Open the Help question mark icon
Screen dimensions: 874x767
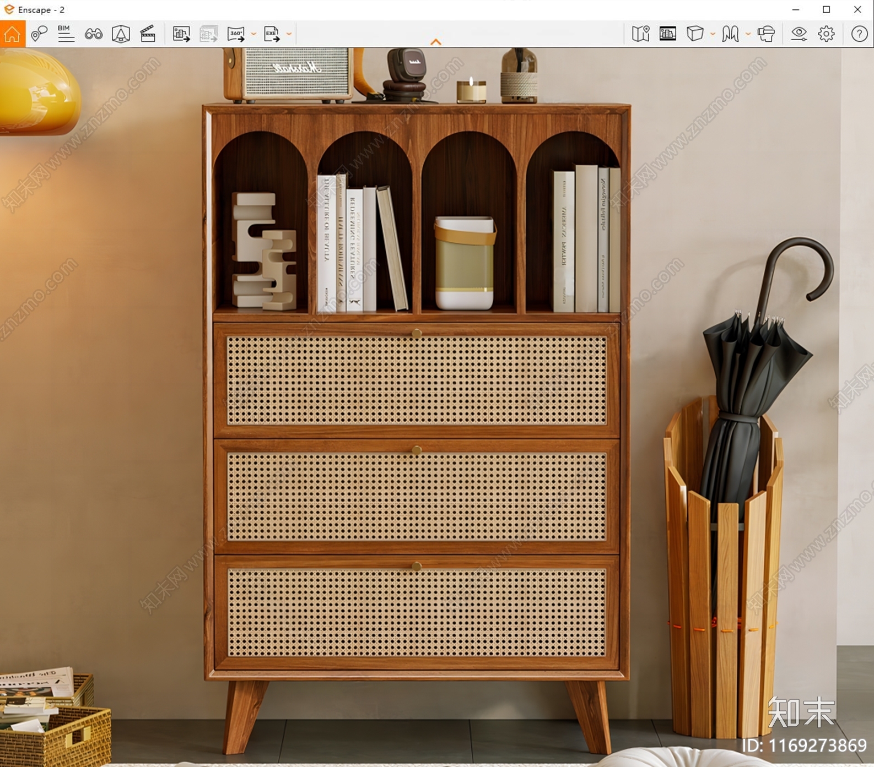[860, 34]
